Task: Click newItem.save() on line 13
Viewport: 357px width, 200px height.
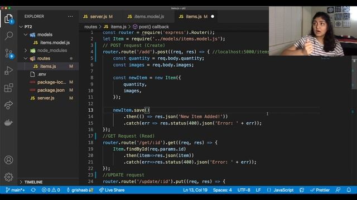Action: [132, 110]
